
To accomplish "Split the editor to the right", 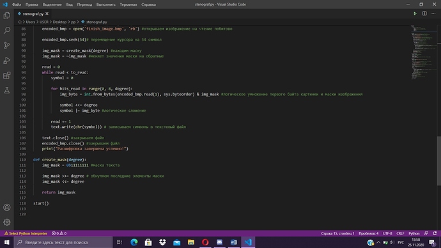I will [x=424, y=13].
